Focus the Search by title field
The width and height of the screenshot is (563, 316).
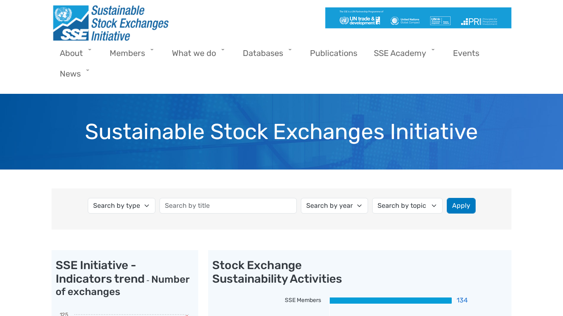(228, 206)
